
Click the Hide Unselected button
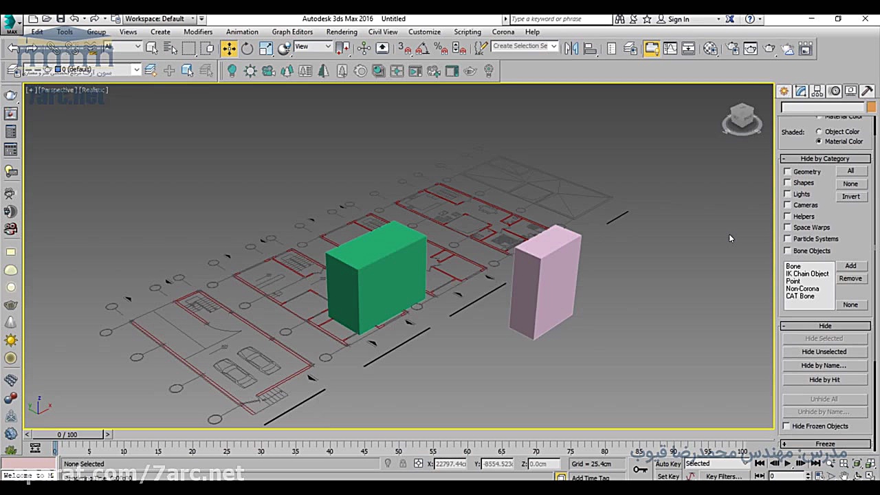click(x=824, y=352)
